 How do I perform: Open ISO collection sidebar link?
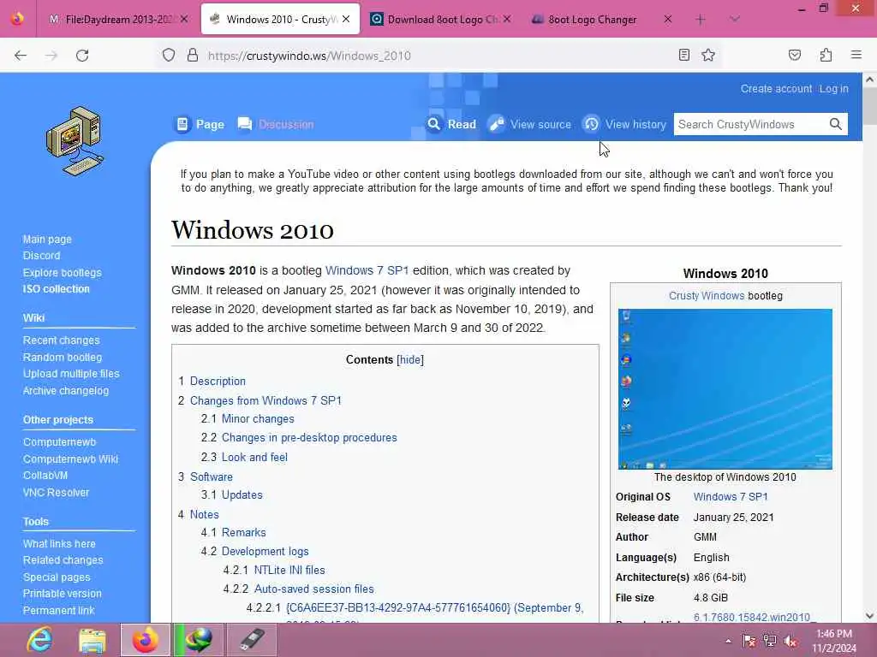click(56, 289)
